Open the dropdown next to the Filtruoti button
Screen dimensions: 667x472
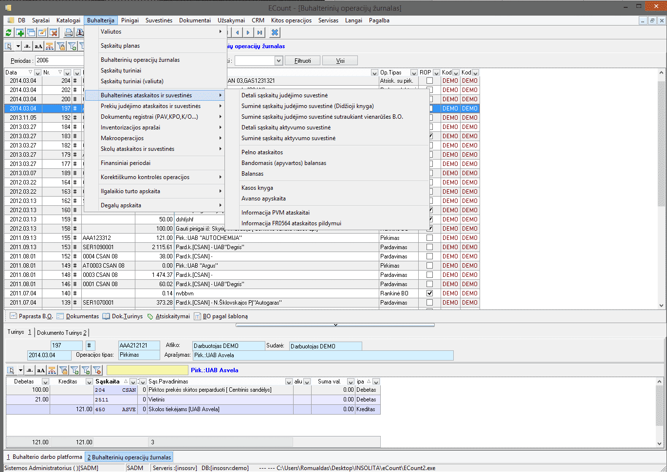click(278, 61)
